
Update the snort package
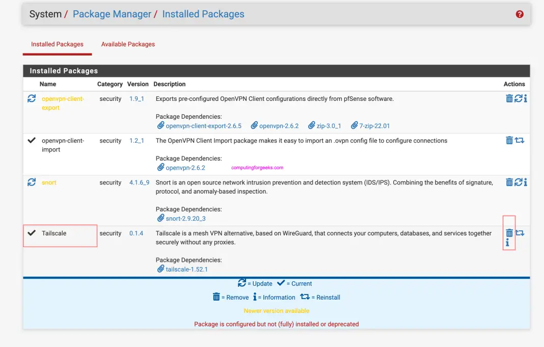point(518,182)
